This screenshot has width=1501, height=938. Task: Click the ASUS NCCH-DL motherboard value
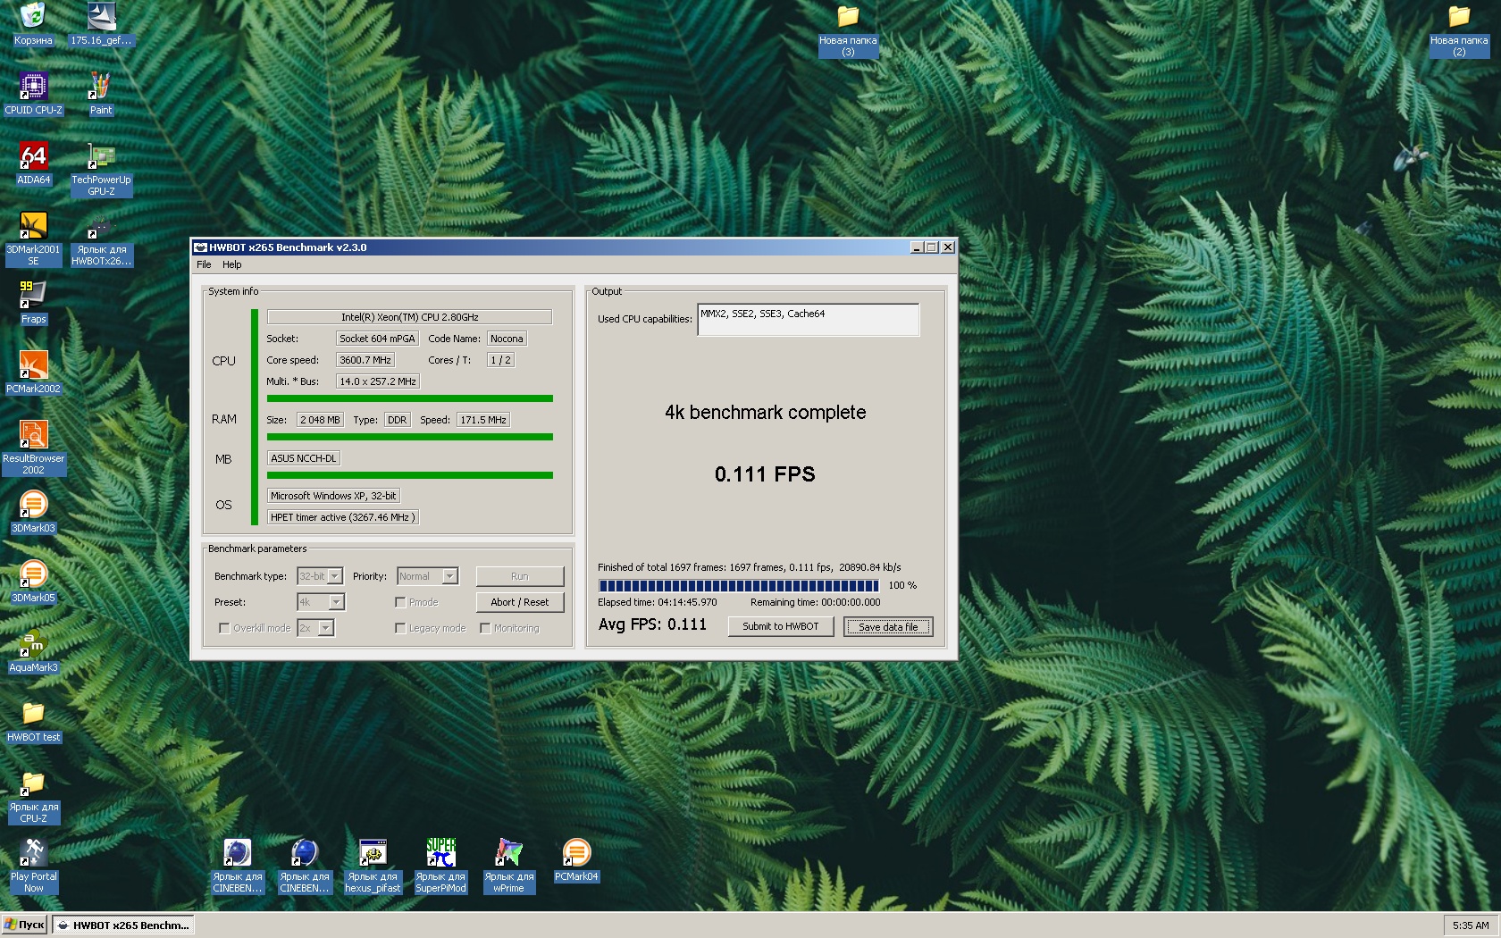[303, 458]
